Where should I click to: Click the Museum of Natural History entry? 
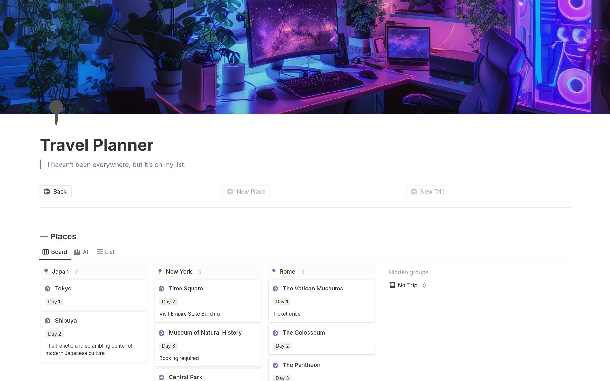pyautogui.click(x=205, y=332)
